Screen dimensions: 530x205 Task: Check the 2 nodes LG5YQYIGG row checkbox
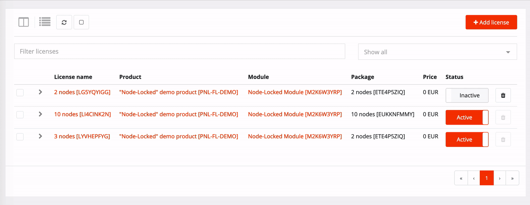(20, 93)
